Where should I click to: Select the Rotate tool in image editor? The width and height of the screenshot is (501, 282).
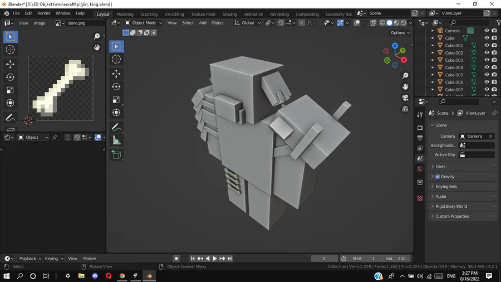click(10, 77)
